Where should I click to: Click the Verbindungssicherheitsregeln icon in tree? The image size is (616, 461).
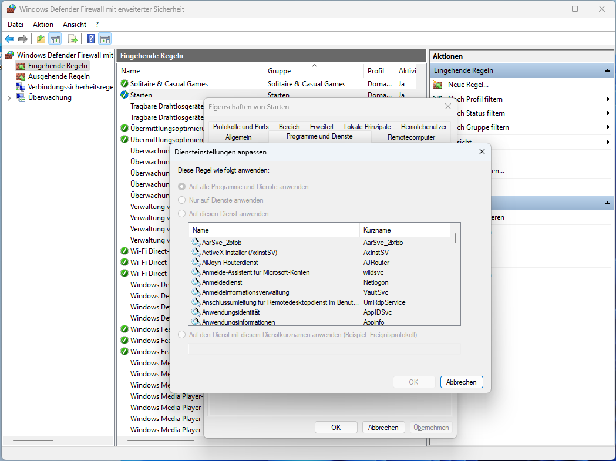[x=21, y=87]
